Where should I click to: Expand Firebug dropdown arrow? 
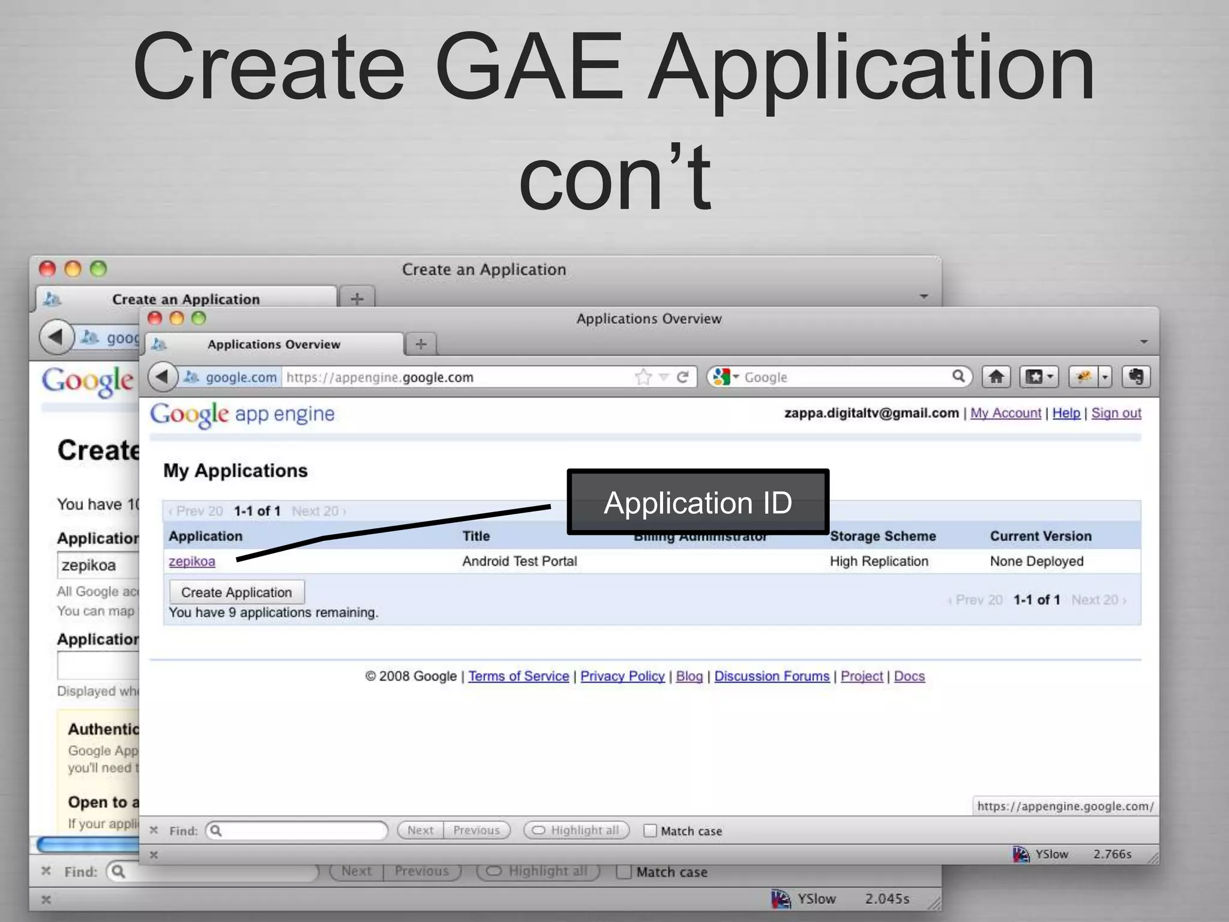1105,377
